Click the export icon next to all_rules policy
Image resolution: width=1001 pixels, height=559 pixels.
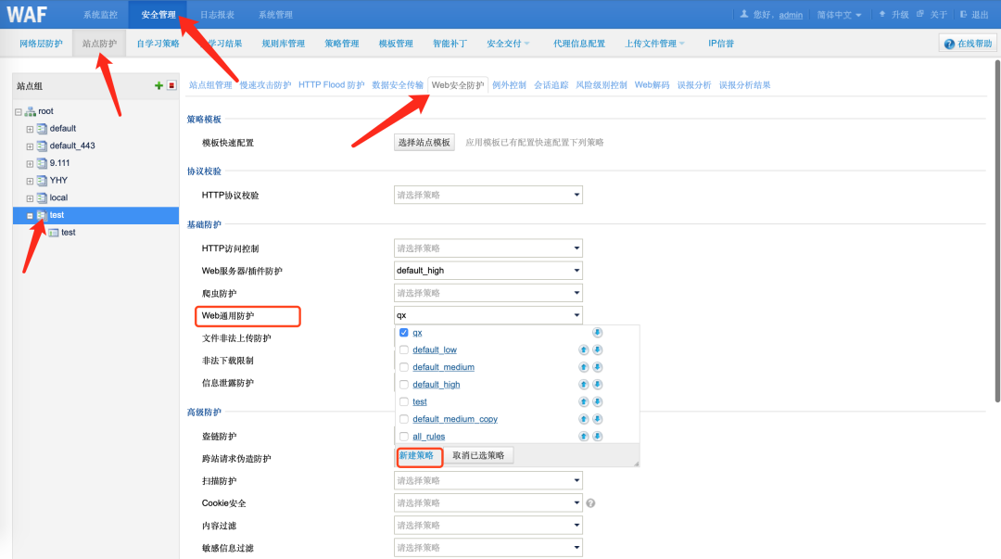(x=598, y=436)
